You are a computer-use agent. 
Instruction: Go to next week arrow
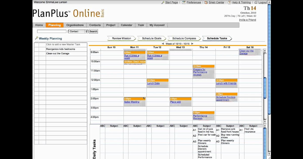pos(192,44)
